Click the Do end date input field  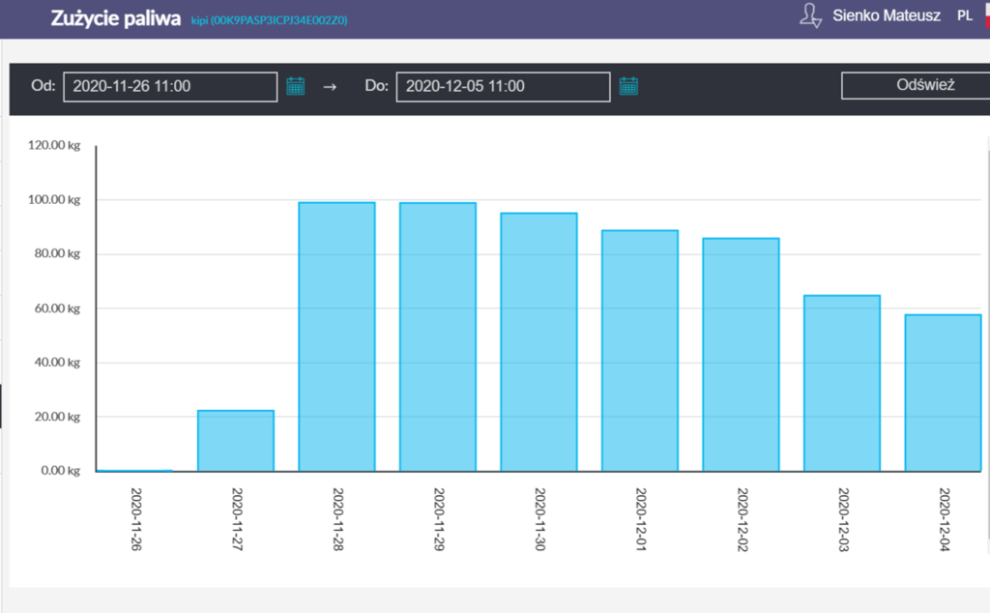coord(503,86)
